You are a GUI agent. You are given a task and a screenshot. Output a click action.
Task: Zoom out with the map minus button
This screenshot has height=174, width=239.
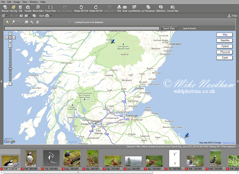10,84
